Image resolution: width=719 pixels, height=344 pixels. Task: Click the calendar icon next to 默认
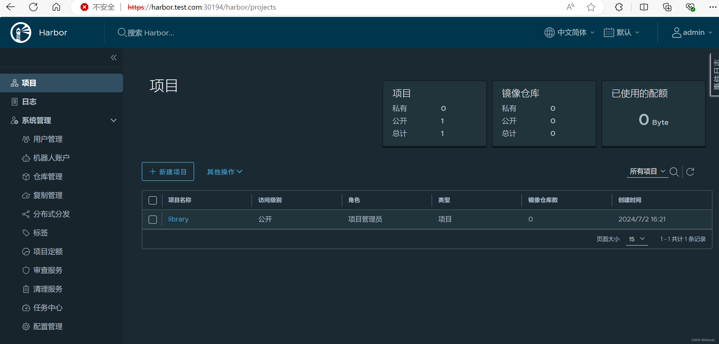pyautogui.click(x=609, y=32)
